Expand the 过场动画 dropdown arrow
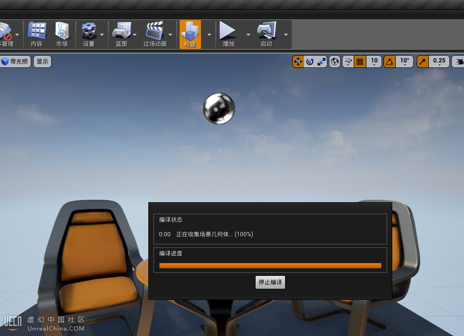Screen dimensions: 464x336 (x=170, y=35)
